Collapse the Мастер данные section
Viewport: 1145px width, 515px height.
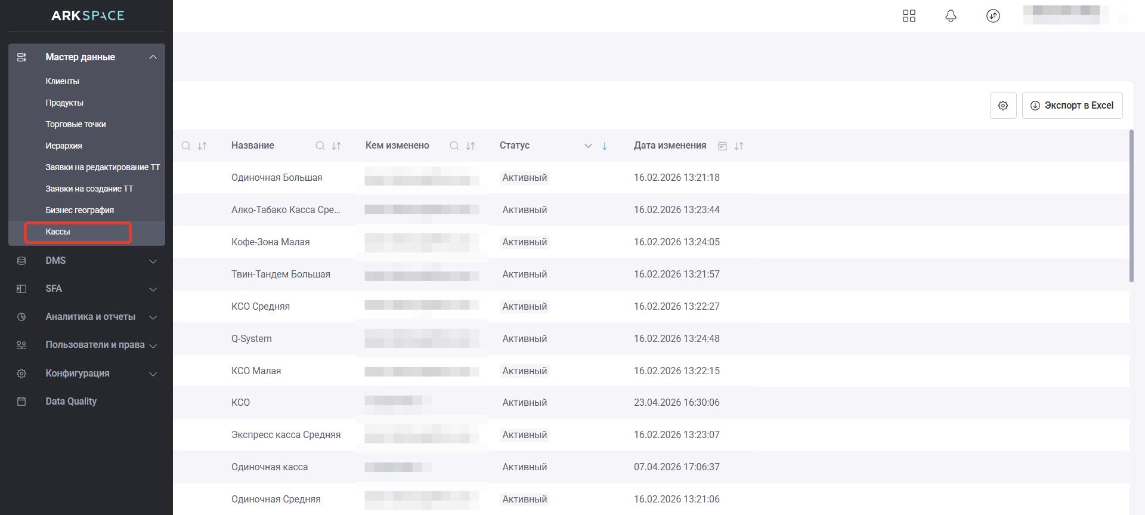[x=153, y=57]
